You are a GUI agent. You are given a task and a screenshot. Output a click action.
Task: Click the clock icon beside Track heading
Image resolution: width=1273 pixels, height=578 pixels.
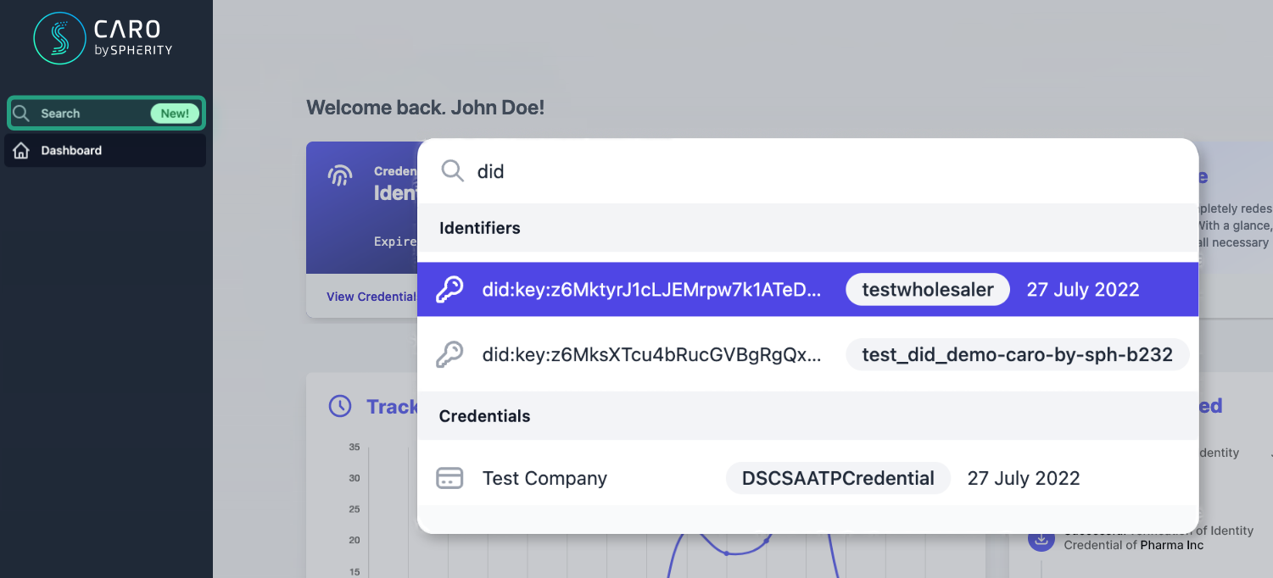(340, 406)
